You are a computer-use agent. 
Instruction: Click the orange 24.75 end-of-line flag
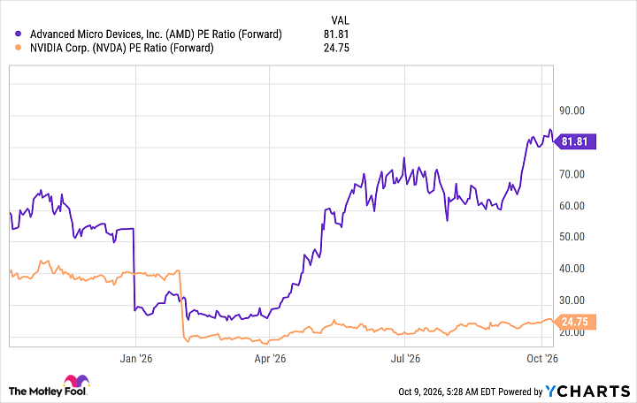575,322
